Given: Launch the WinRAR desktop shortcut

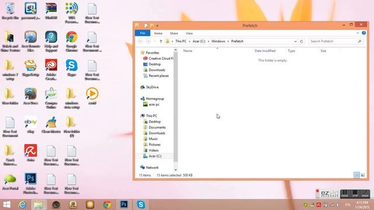Looking at the screenshot, I should 51,11.
